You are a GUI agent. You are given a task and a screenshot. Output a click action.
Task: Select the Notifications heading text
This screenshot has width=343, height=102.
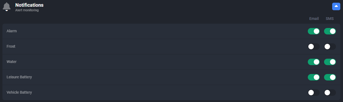click(x=29, y=5)
